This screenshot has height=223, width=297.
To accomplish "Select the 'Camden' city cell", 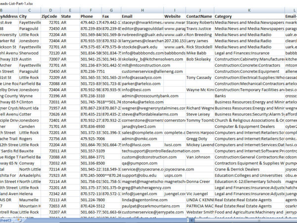I will pos(30,126).
